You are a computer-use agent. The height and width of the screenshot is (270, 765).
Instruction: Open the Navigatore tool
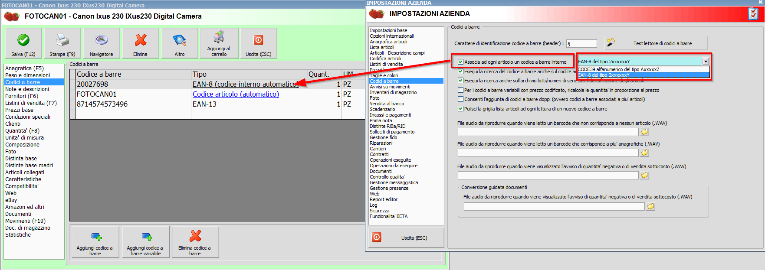coord(102,43)
